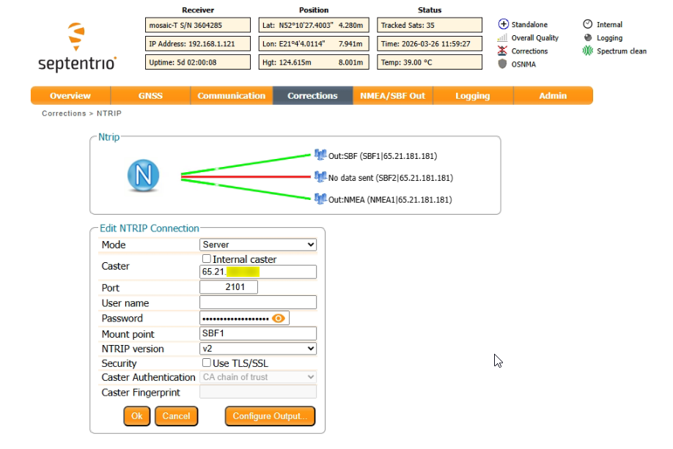Click the Out:NMEA NMEA1 connection icon
This screenshot has width=673, height=449.
pyautogui.click(x=320, y=198)
